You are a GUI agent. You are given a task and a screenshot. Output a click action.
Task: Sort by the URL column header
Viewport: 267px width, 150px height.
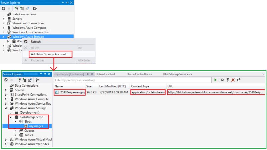216,86
